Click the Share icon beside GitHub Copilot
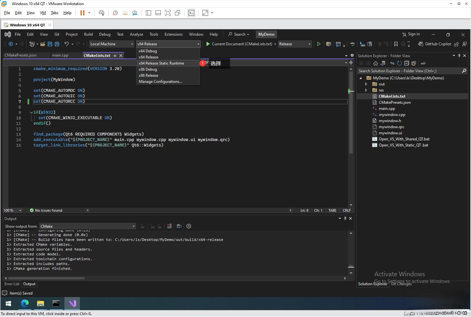471x317 pixels. click(456, 44)
